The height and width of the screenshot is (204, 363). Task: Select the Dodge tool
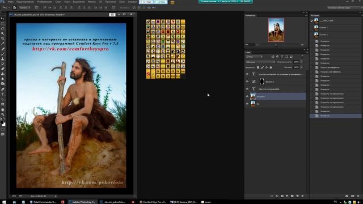[x=3, y=83]
